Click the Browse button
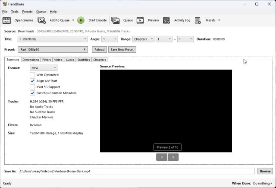This screenshot has height=188, width=276. [265, 171]
